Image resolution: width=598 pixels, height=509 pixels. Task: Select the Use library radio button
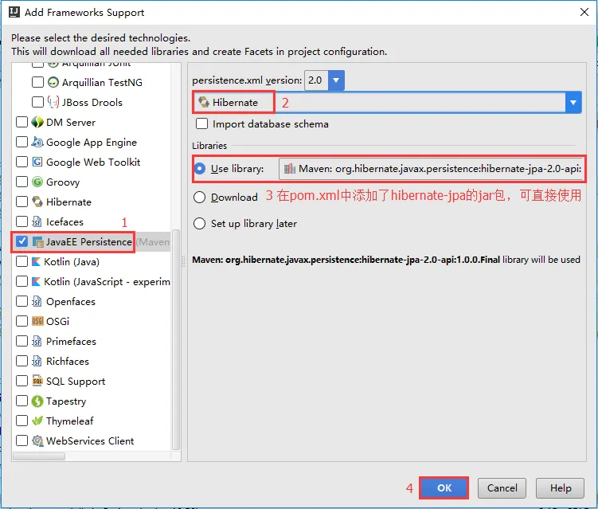(199, 168)
